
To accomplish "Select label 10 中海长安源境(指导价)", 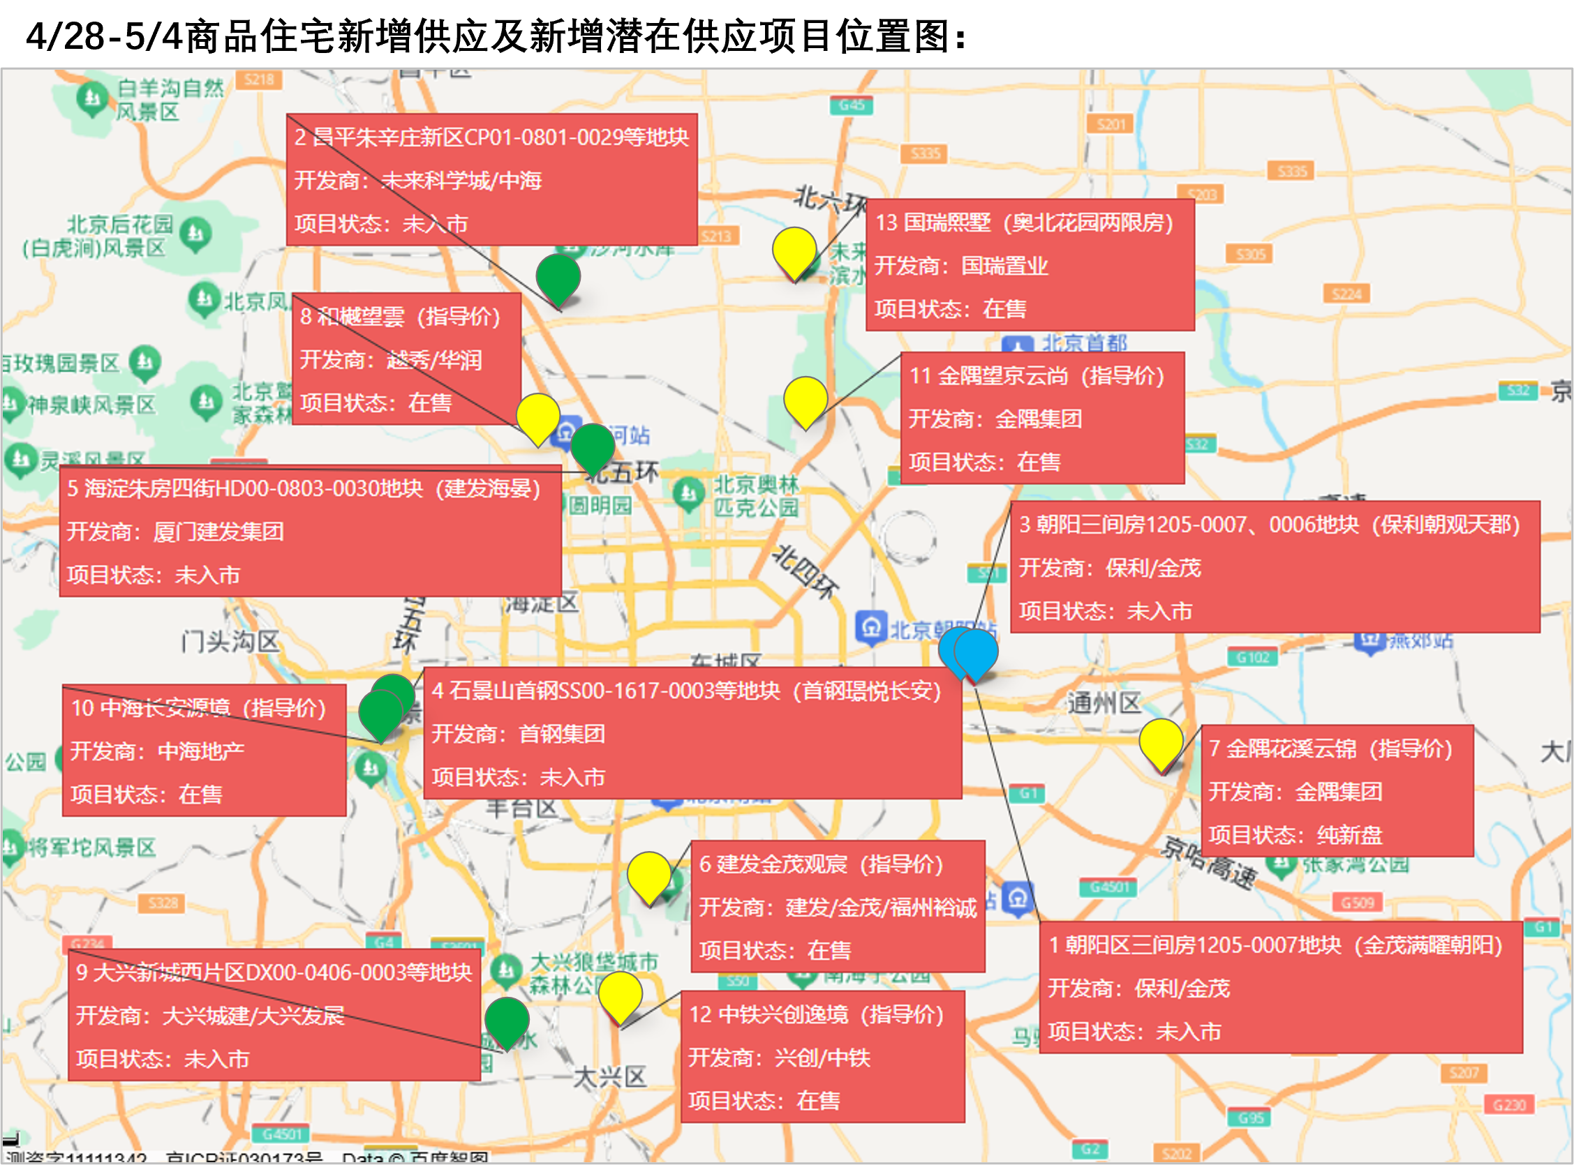I will 204,751.
